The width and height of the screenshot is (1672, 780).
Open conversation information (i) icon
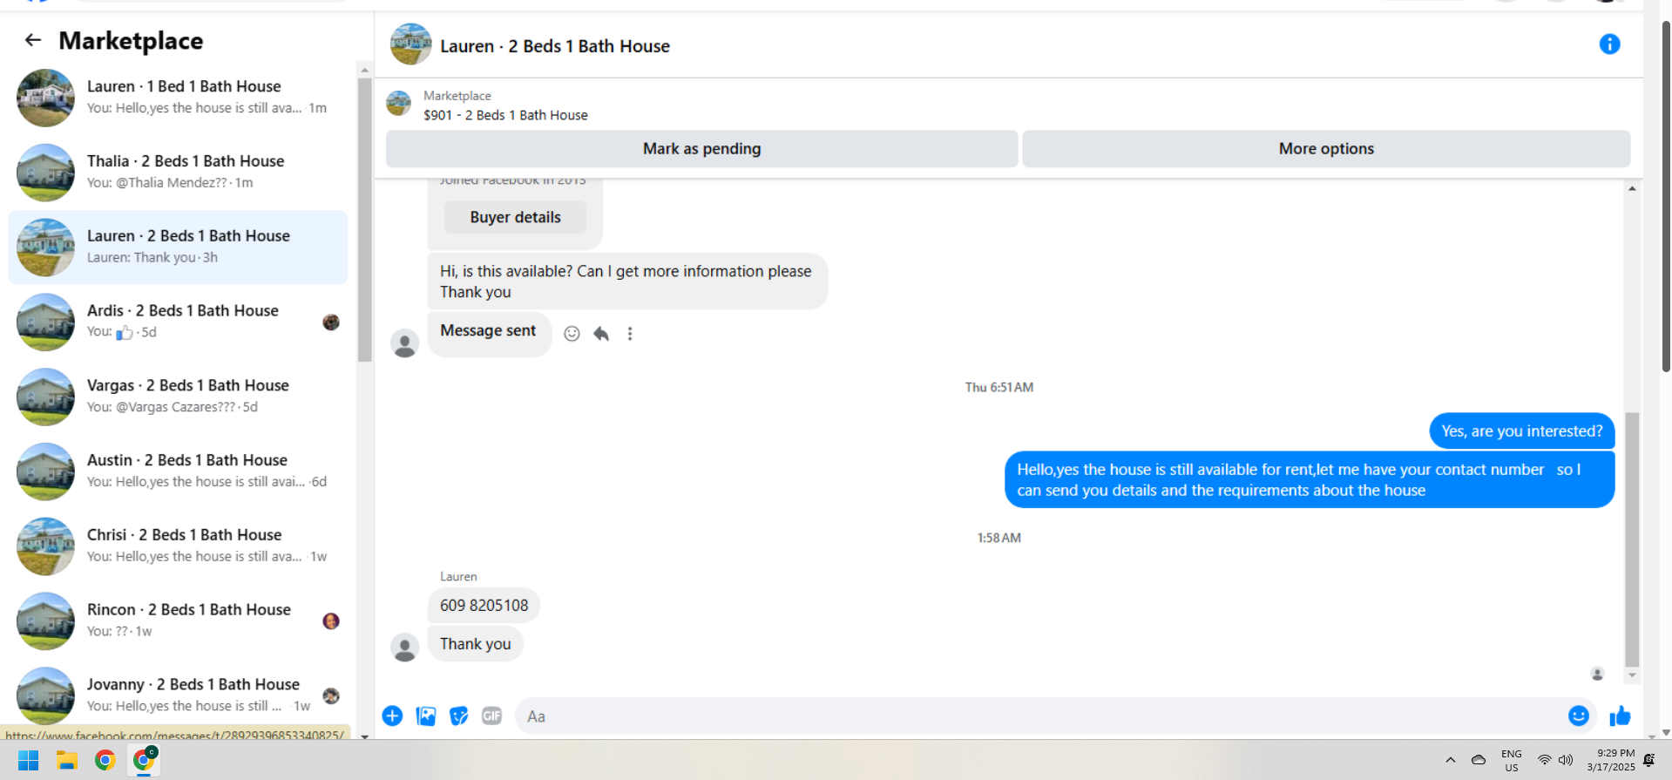[x=1609, y=44]
